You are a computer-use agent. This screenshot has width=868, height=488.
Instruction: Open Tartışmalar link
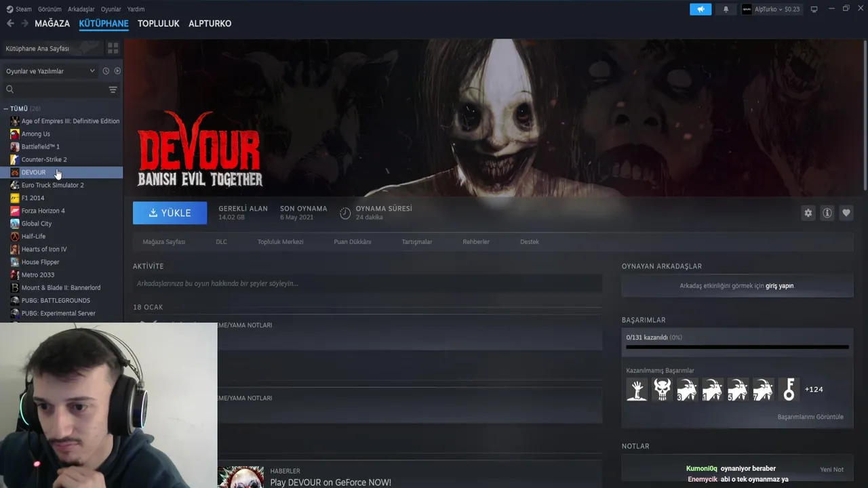click(416, 242)
